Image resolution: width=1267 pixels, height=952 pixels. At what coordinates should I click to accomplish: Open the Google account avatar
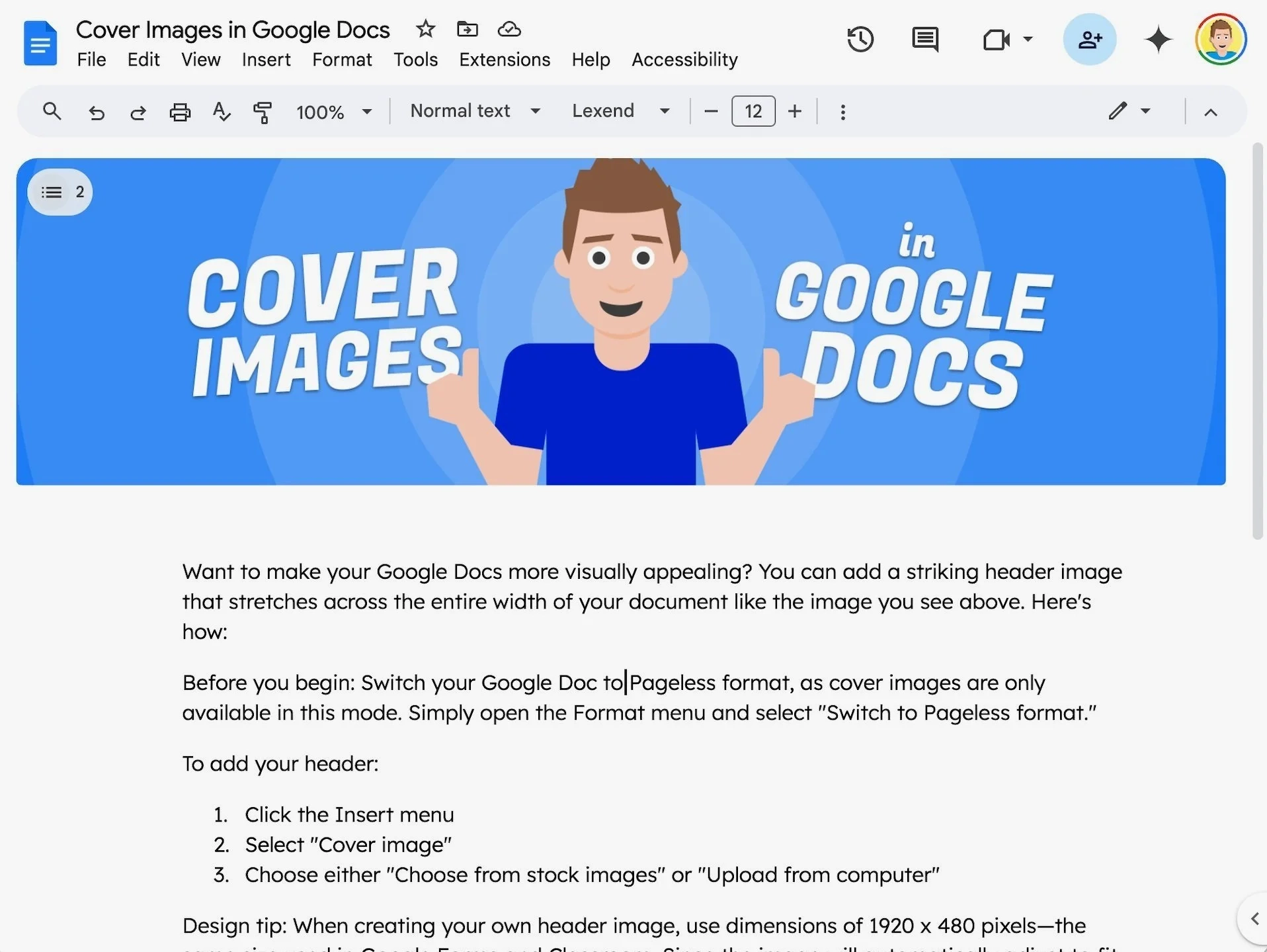click(1221, 39)
